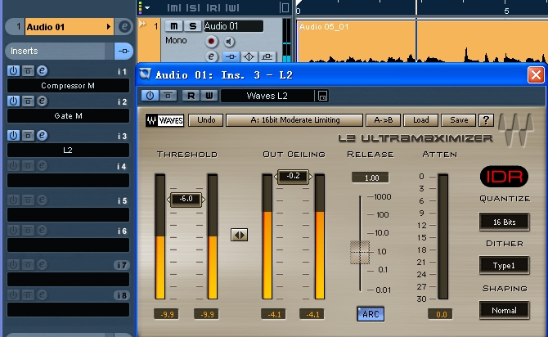The width and height of the screenshot is (548, 337).
Task: Toggle plugin power button in L2 window
Action: click(x=150, y=96)
